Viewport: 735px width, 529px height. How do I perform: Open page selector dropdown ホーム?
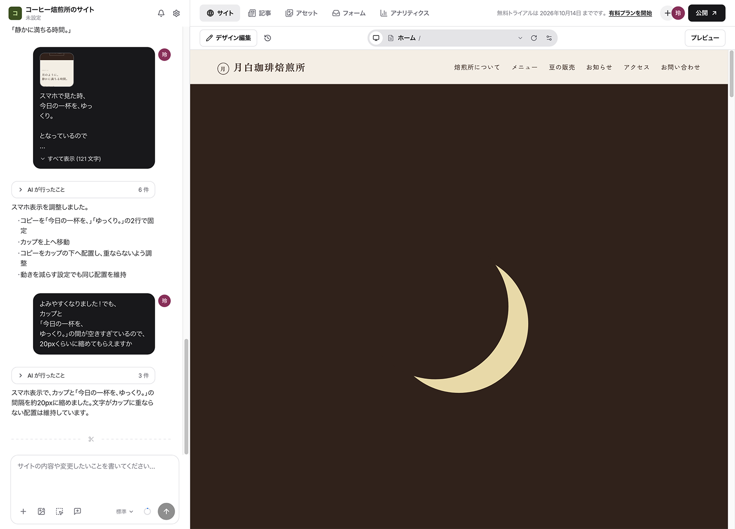click(455, 38)
